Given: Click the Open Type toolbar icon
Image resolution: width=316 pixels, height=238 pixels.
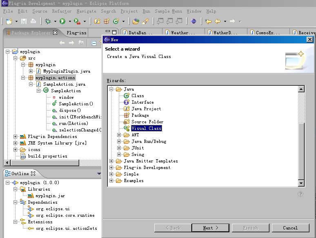Looking at the screenshot, I should [136, 21].
